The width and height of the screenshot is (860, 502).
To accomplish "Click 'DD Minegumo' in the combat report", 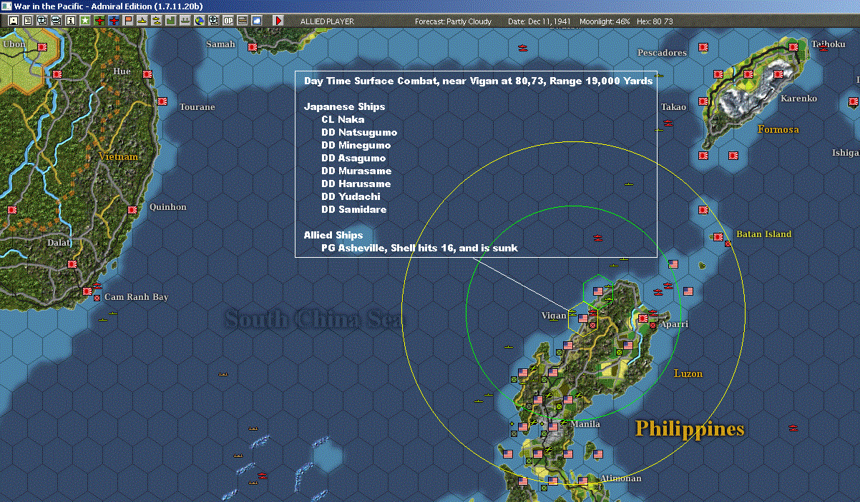I will (356, 145).
